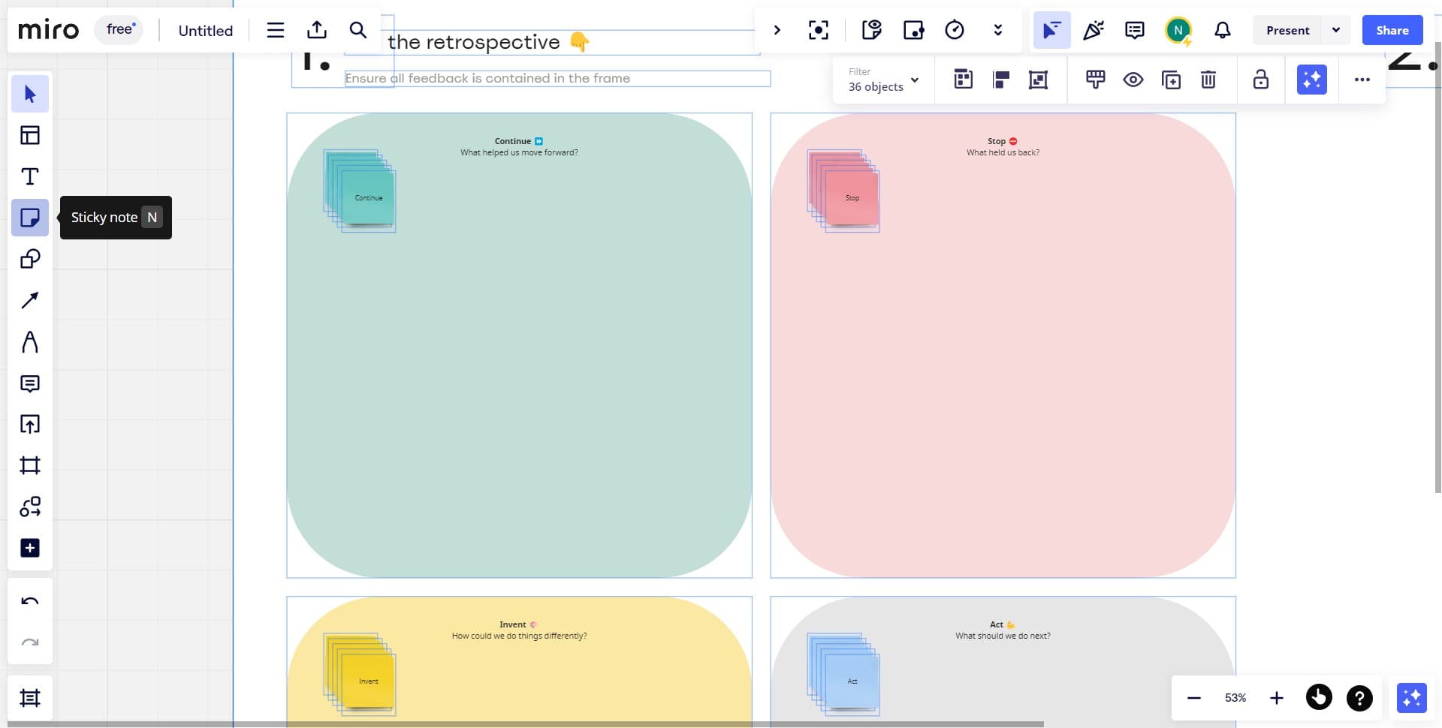Open the main hamburger menu

point(275,30)
